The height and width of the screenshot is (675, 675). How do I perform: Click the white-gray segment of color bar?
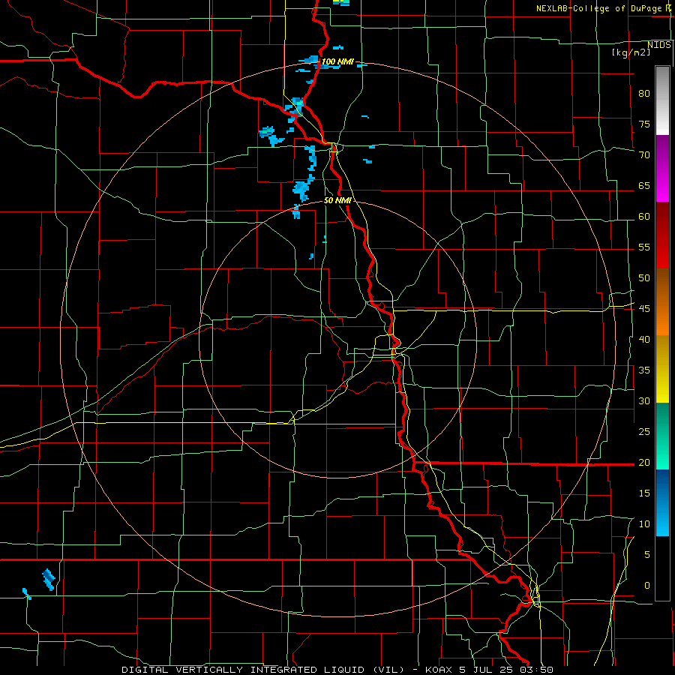click(x=662, y=100)
